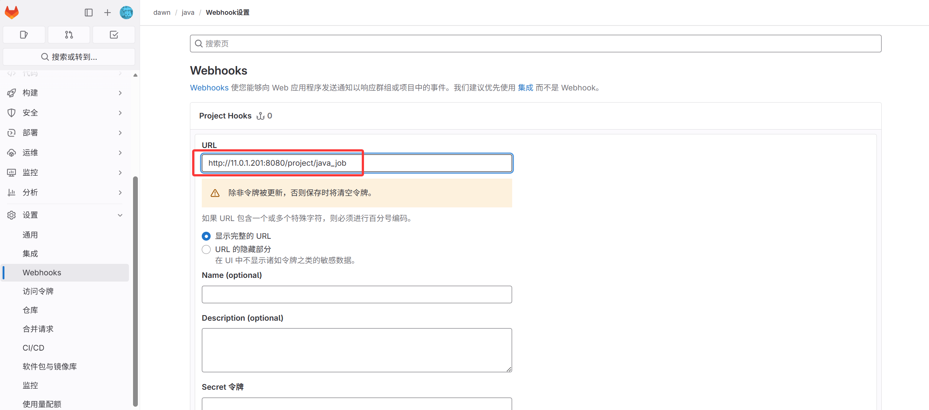
Task: Focus the Name (optional) input field
Action: tap(357, 294)
